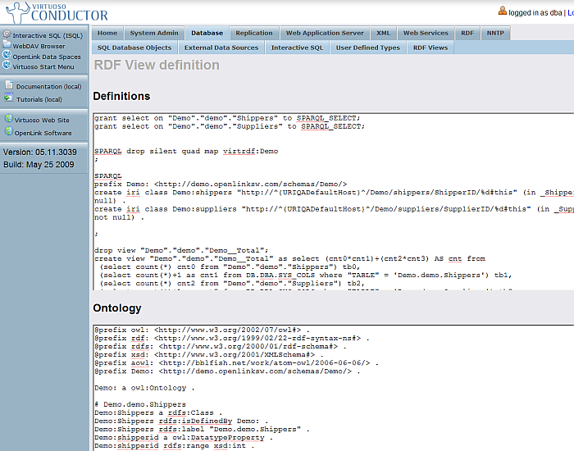Click inside the Definitions text area
This screenshot has height=451, width=574.
334,202
